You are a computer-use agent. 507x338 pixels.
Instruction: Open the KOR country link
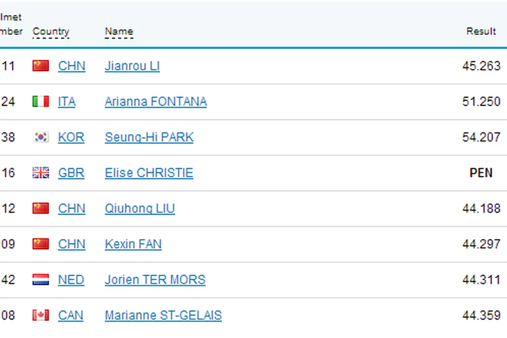tap(71, 138)
